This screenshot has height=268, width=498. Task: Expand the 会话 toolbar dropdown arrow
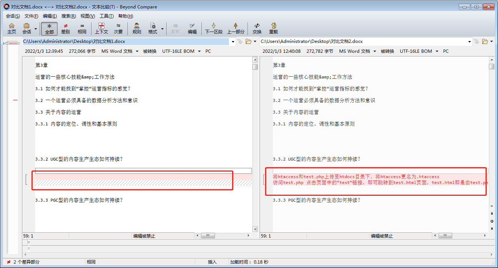coord(36,29)
